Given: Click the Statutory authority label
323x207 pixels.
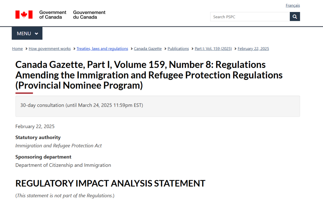Looking at the screenshot, I should point(38,137).
